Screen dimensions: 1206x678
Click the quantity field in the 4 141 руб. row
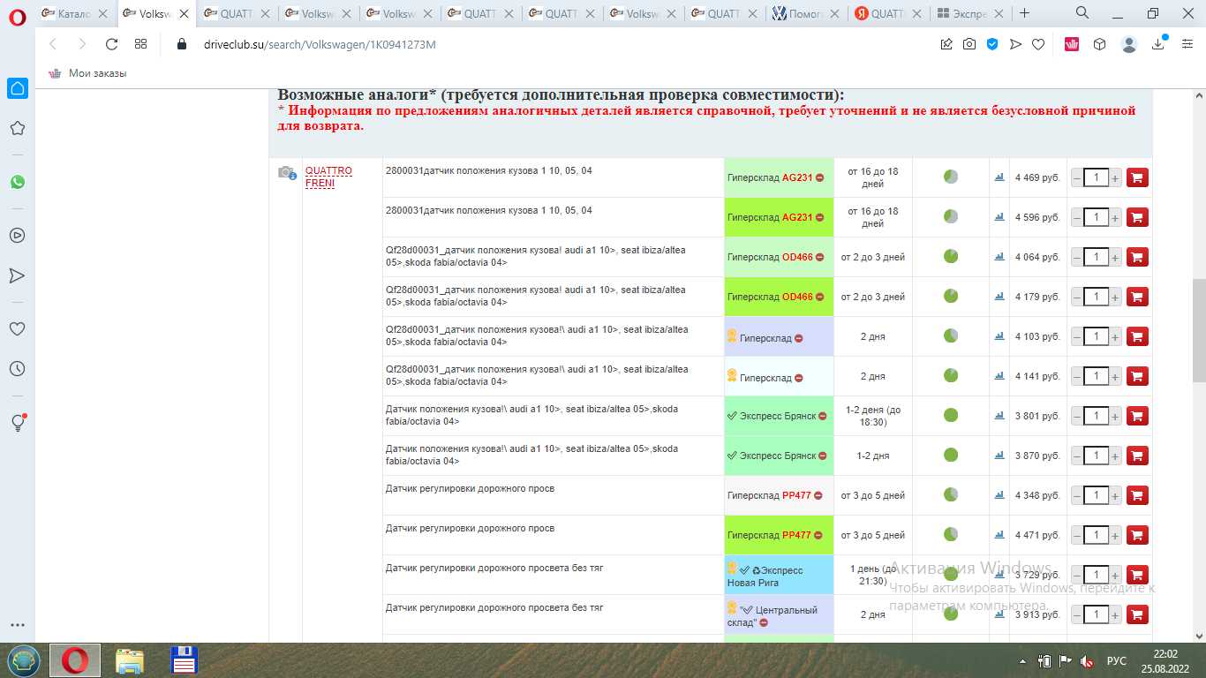(x=1096, y=377)
